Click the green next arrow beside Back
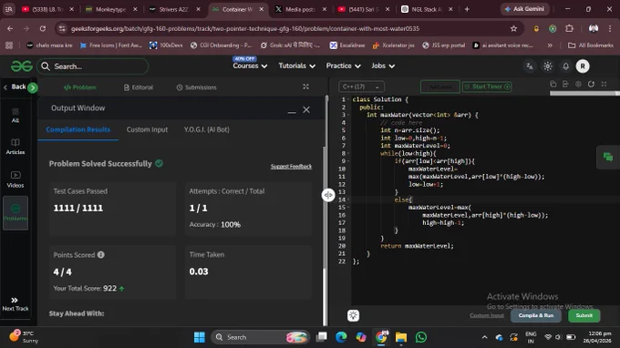Image resolution: width=620 pixels, height=348 pixels. 33,87
